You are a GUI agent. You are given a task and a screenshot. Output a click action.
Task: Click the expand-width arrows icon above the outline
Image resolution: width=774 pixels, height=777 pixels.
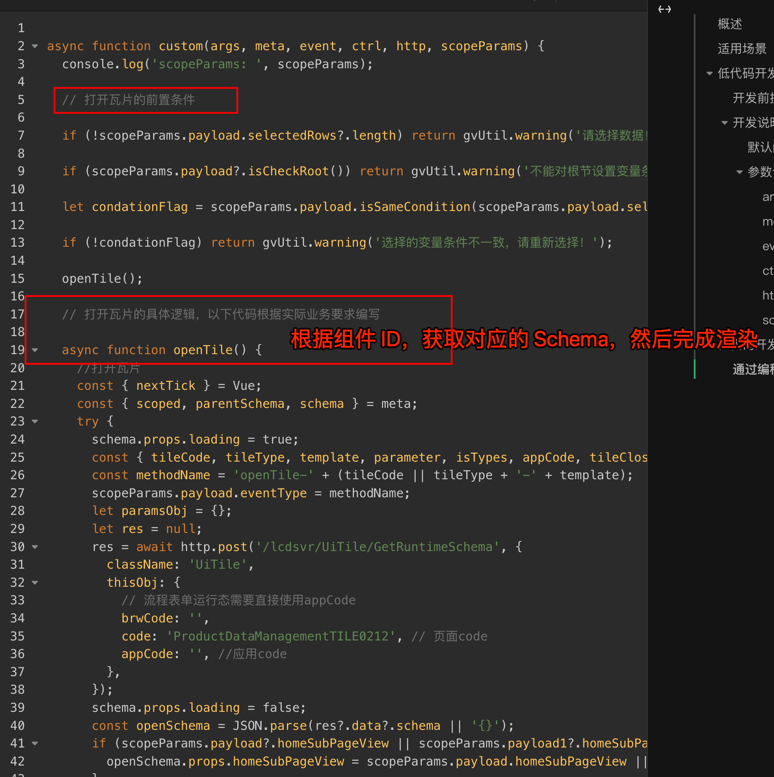coord(664,9)
